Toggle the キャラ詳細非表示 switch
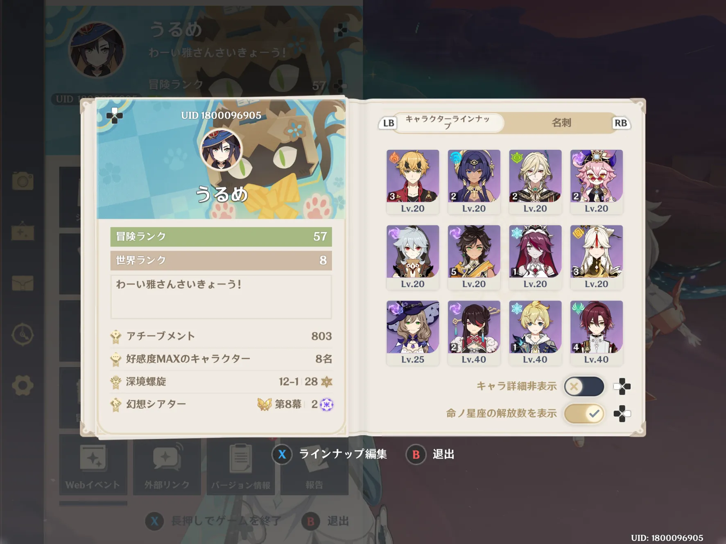Viewport: 726px width, 544px height. tap(584, 386)
